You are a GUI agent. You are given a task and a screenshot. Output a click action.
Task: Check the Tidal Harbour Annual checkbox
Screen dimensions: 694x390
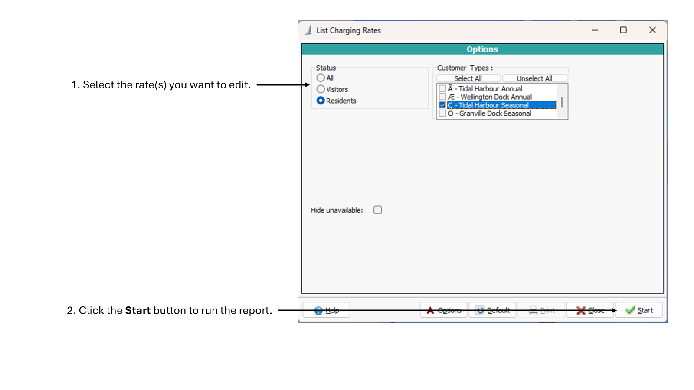[442, 88]
